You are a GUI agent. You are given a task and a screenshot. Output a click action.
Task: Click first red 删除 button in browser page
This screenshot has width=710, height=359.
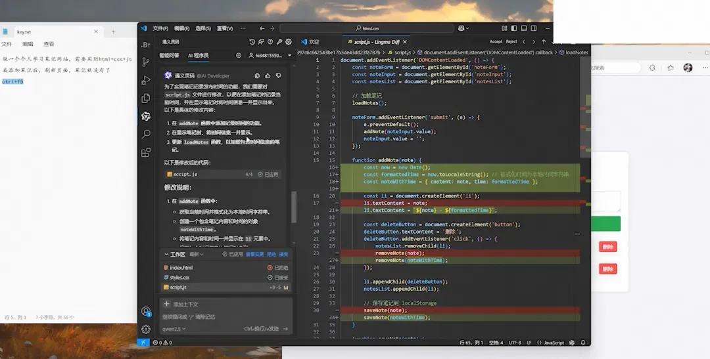pos(607,247)
